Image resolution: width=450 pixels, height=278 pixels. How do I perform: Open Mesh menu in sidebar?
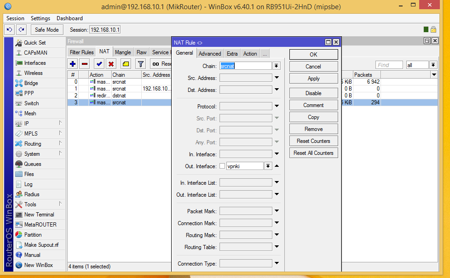click(30, 113)
